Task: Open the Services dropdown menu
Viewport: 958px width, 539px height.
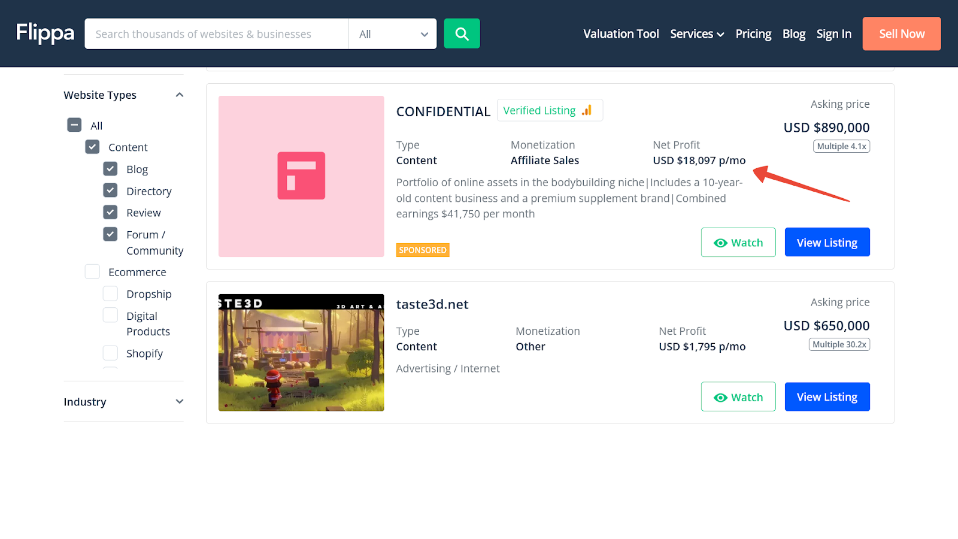Action: (x=697, y=34)
